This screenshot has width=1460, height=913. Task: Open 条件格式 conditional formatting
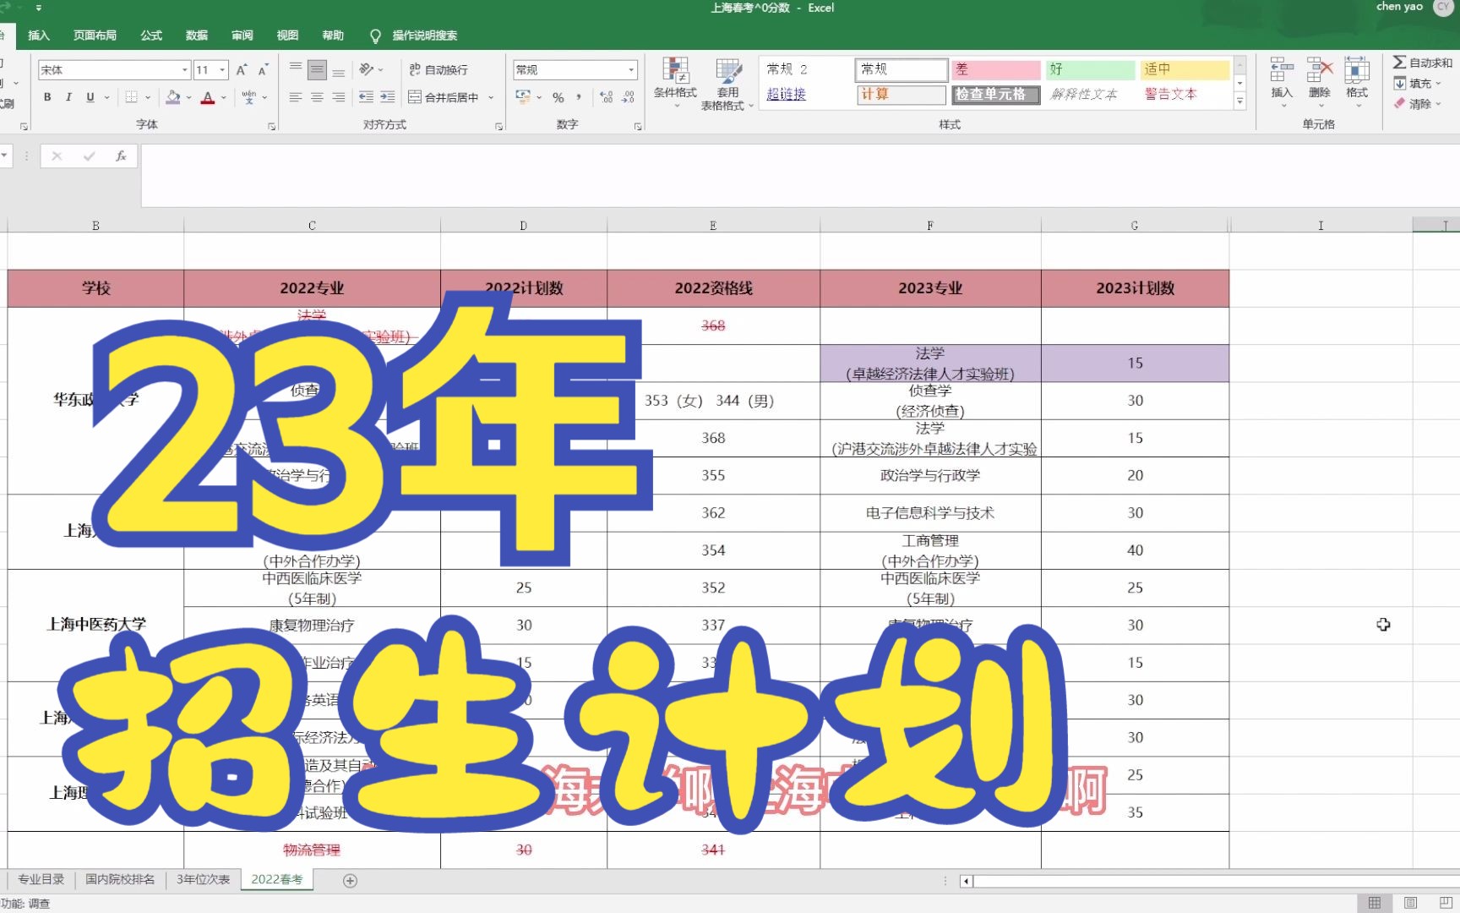click(x=675, y=82)
